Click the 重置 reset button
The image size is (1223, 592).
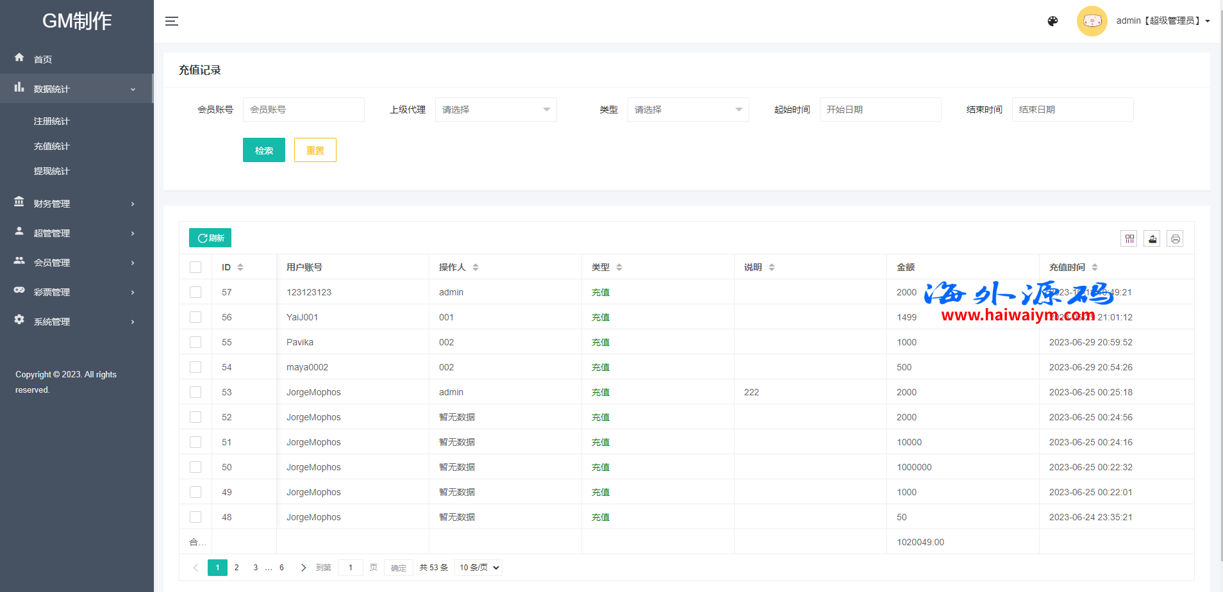[315, 151]
